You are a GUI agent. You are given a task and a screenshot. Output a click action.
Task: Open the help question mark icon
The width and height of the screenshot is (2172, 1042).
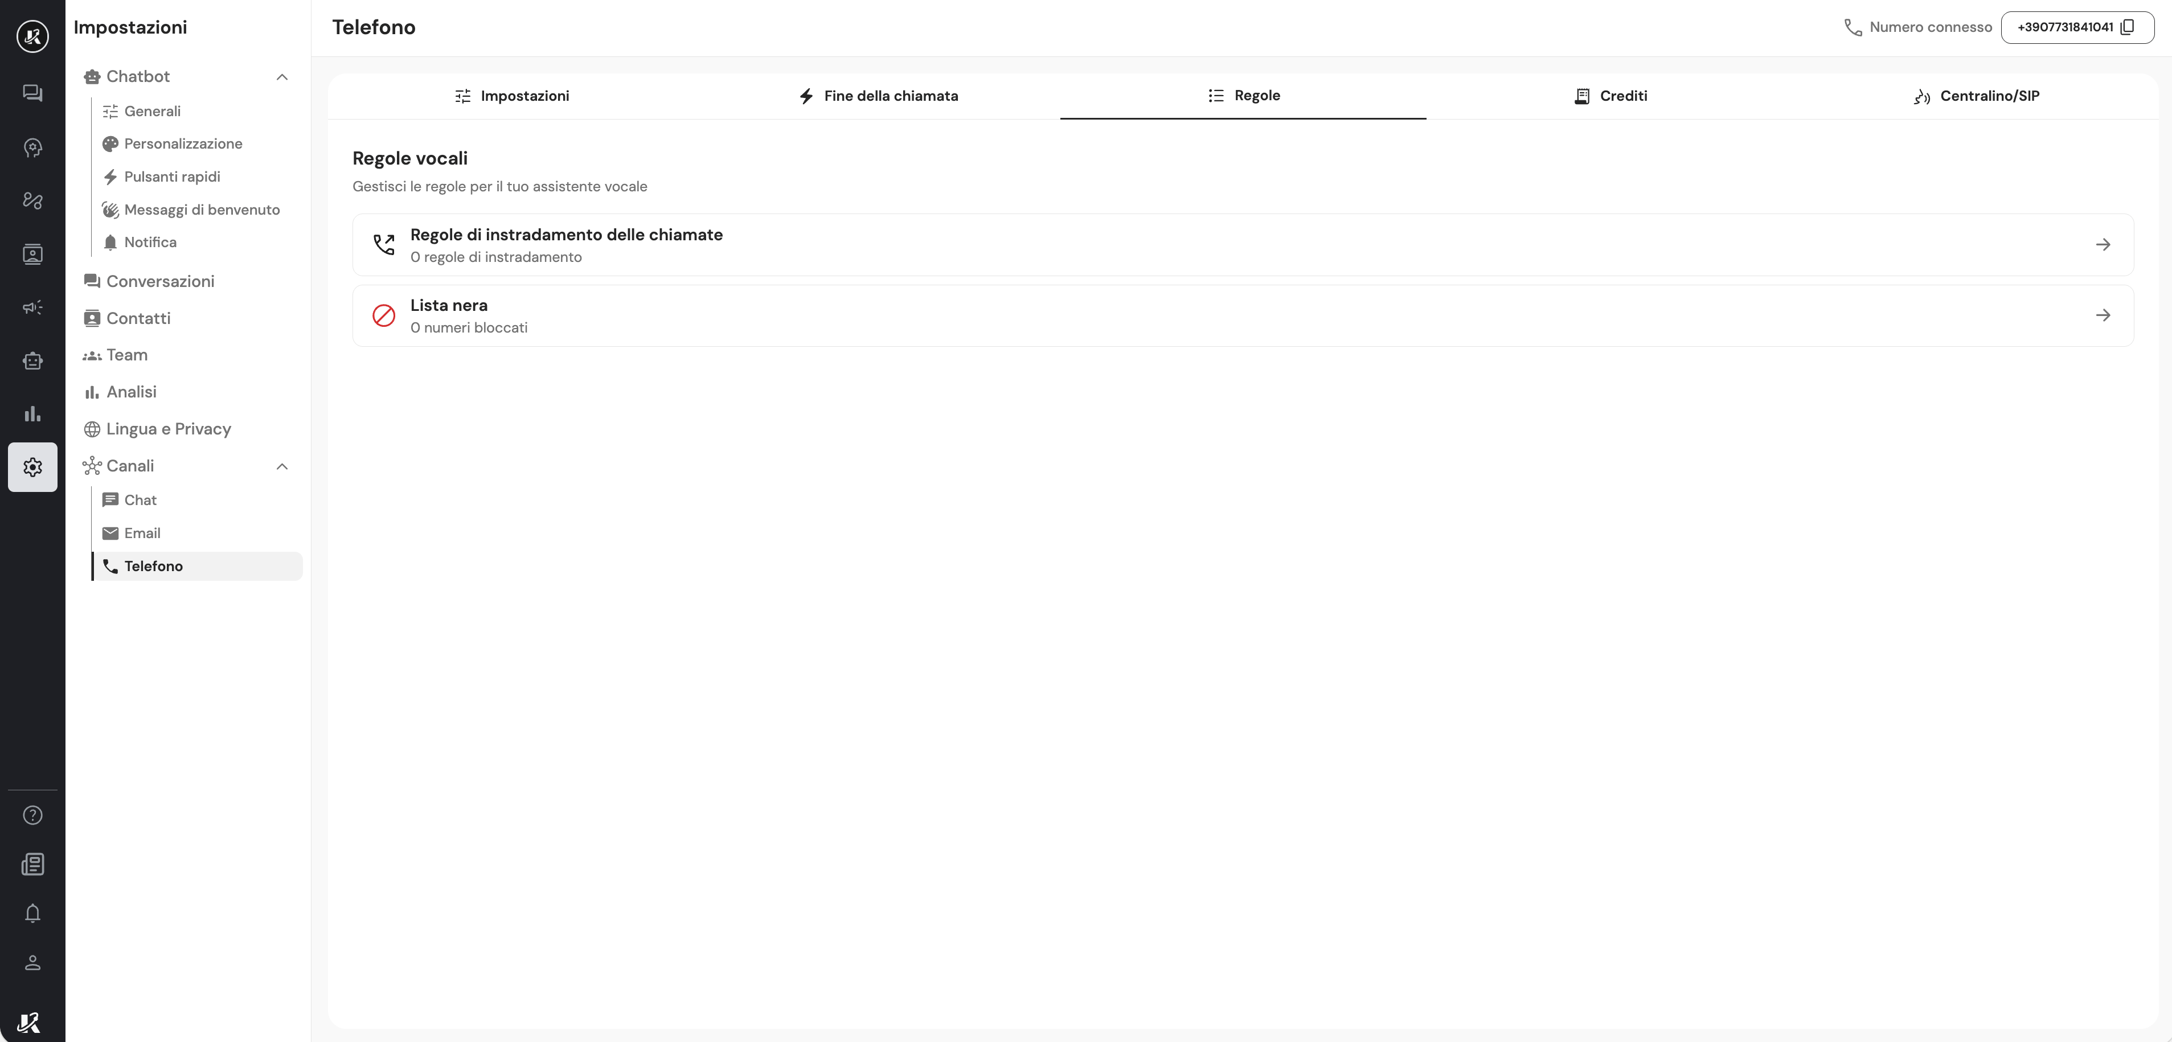point(32,815)
